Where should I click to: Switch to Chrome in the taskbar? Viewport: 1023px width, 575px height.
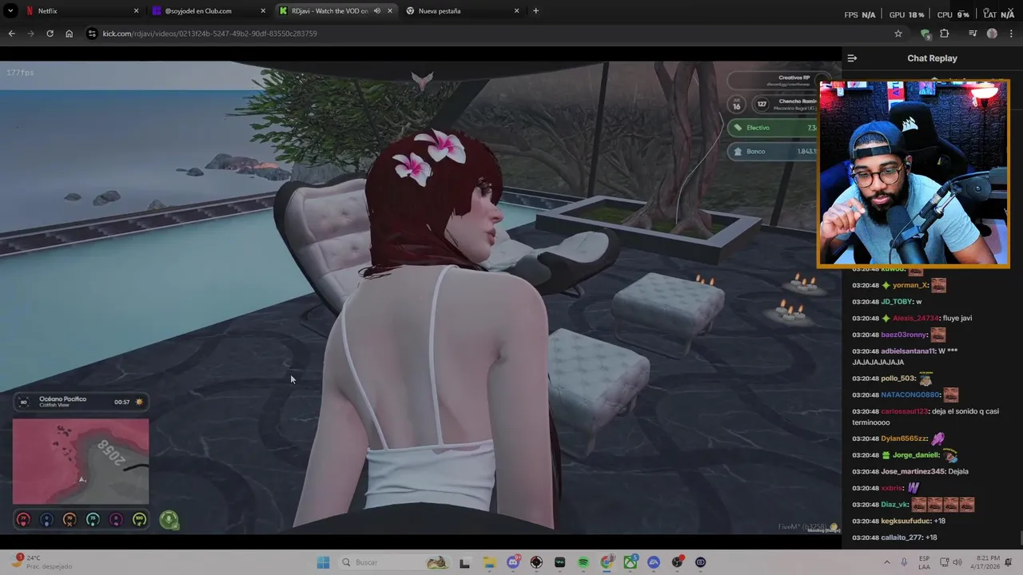click(607, 562)
